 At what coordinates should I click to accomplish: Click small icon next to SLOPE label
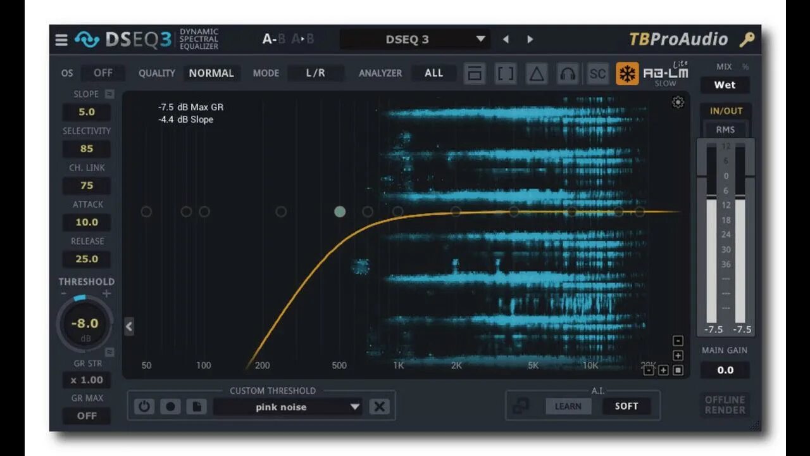pyautogui.click(x=109, y=94)
